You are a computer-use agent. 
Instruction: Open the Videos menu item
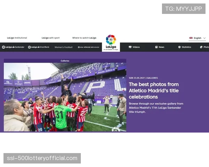coord(134,47)
